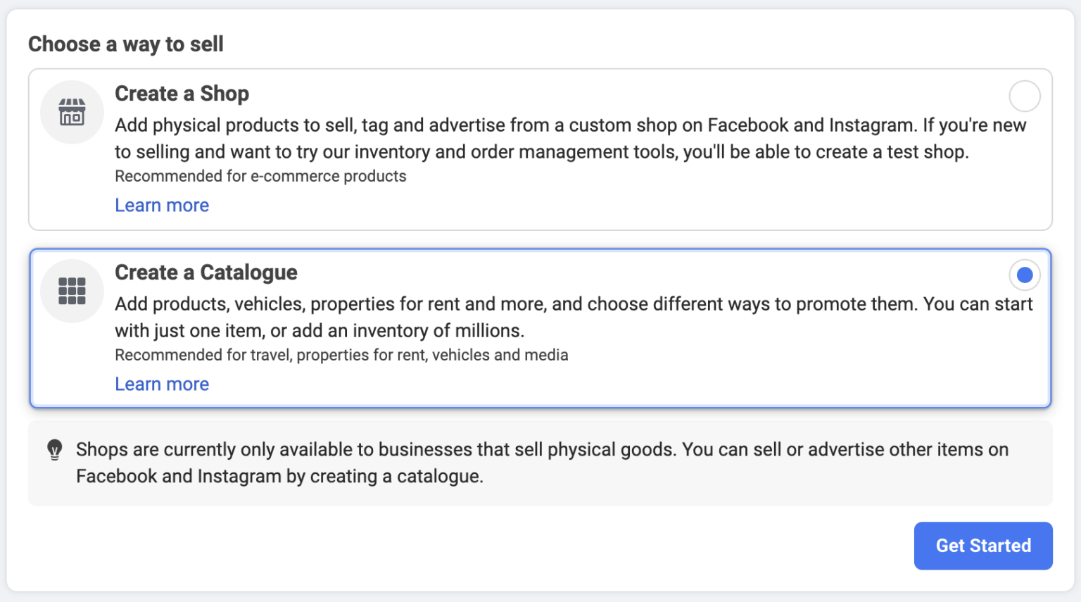Click the Create a Shop heading text
1081x602 pixels.
click(x=182, y=94)
